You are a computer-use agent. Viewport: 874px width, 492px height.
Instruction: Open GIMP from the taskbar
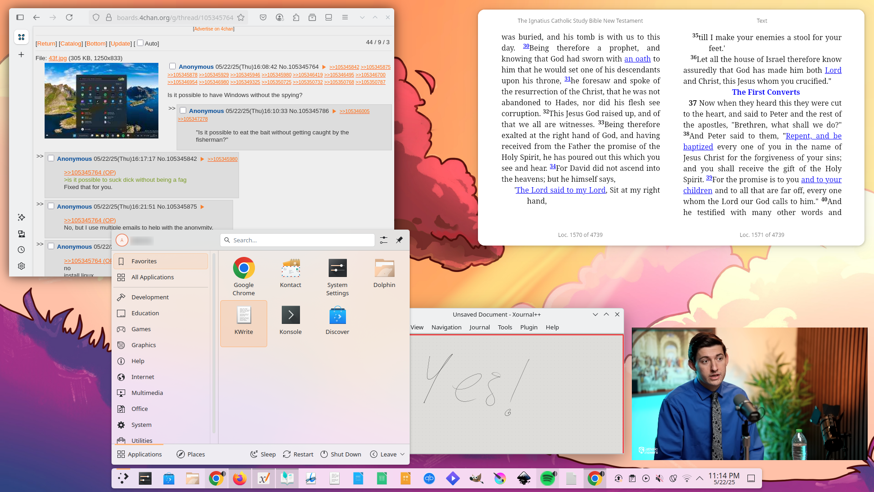[x=477, y=478]
